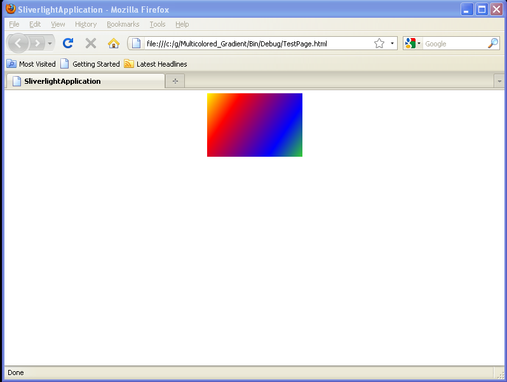Go forward with the Forward arrow button
507x382 pixels.
tap(37, 43)
